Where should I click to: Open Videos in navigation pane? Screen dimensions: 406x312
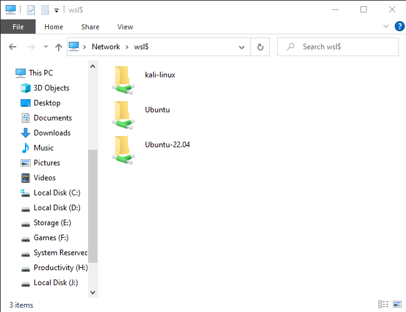pyautogui.click(x=44, y=178)
